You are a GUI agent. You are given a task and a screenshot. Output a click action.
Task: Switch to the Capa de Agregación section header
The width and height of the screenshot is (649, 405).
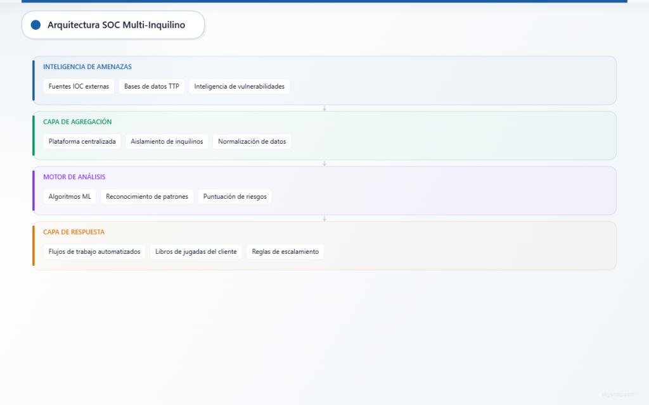(x=76, y=121)
